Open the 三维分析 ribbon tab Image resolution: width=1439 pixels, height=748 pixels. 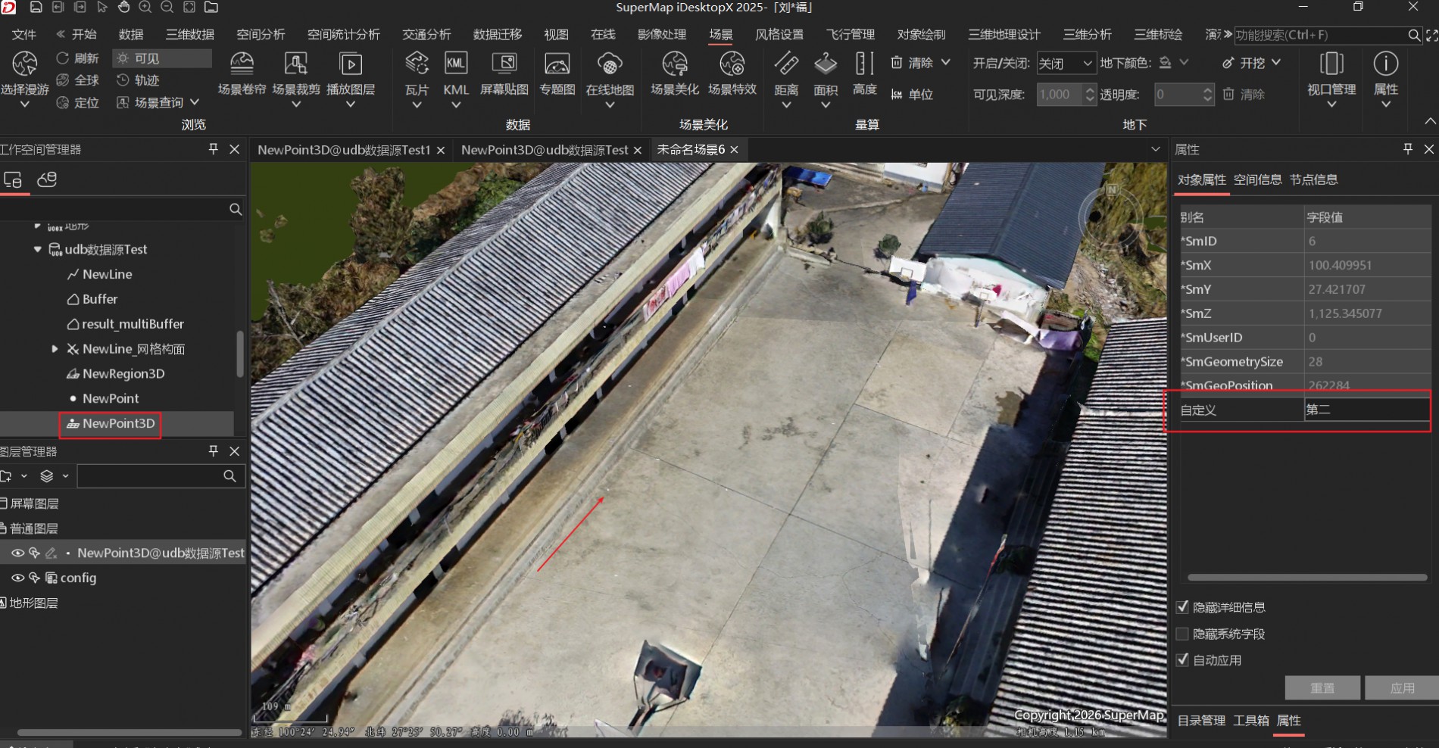[1087, 35]
